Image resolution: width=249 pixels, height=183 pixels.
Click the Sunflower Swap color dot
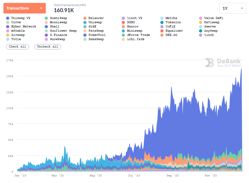coord(46,31)
